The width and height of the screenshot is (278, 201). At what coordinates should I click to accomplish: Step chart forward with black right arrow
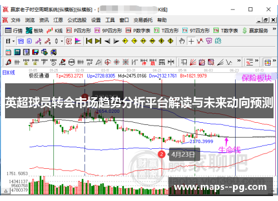(x=116, y=41)
